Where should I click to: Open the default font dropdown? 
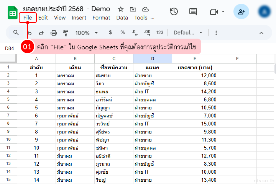pos(188,33)
